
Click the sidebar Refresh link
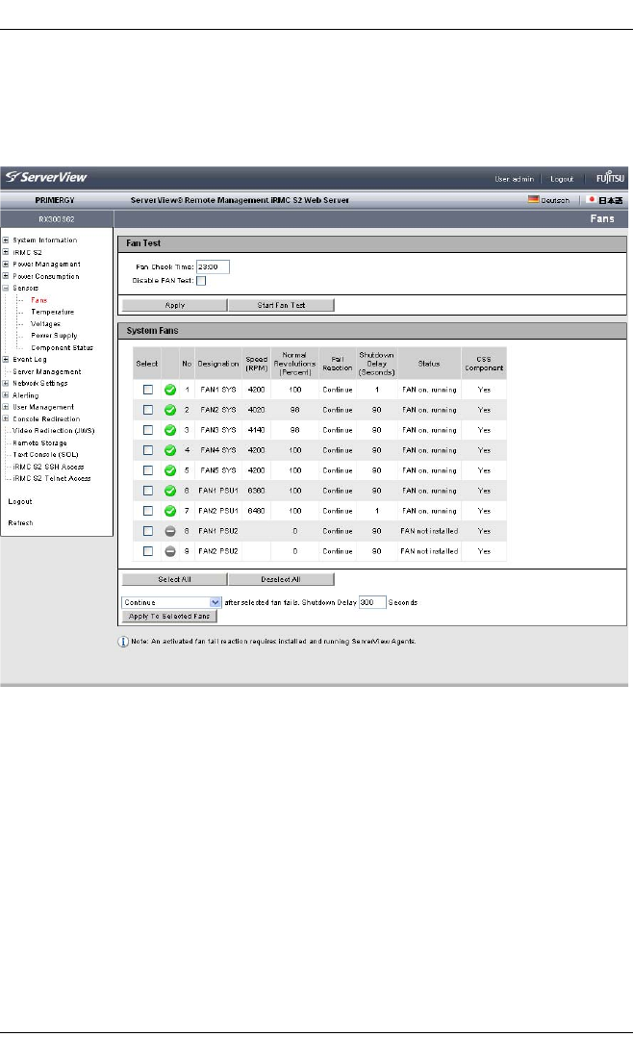click(20, 523)
